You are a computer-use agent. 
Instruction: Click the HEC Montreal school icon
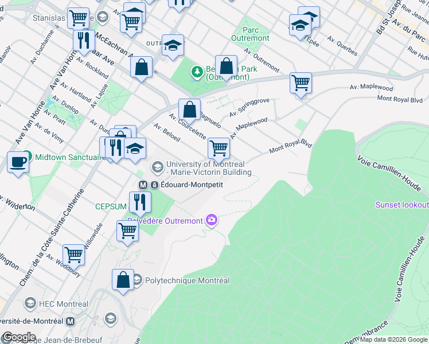pos(30,303)
